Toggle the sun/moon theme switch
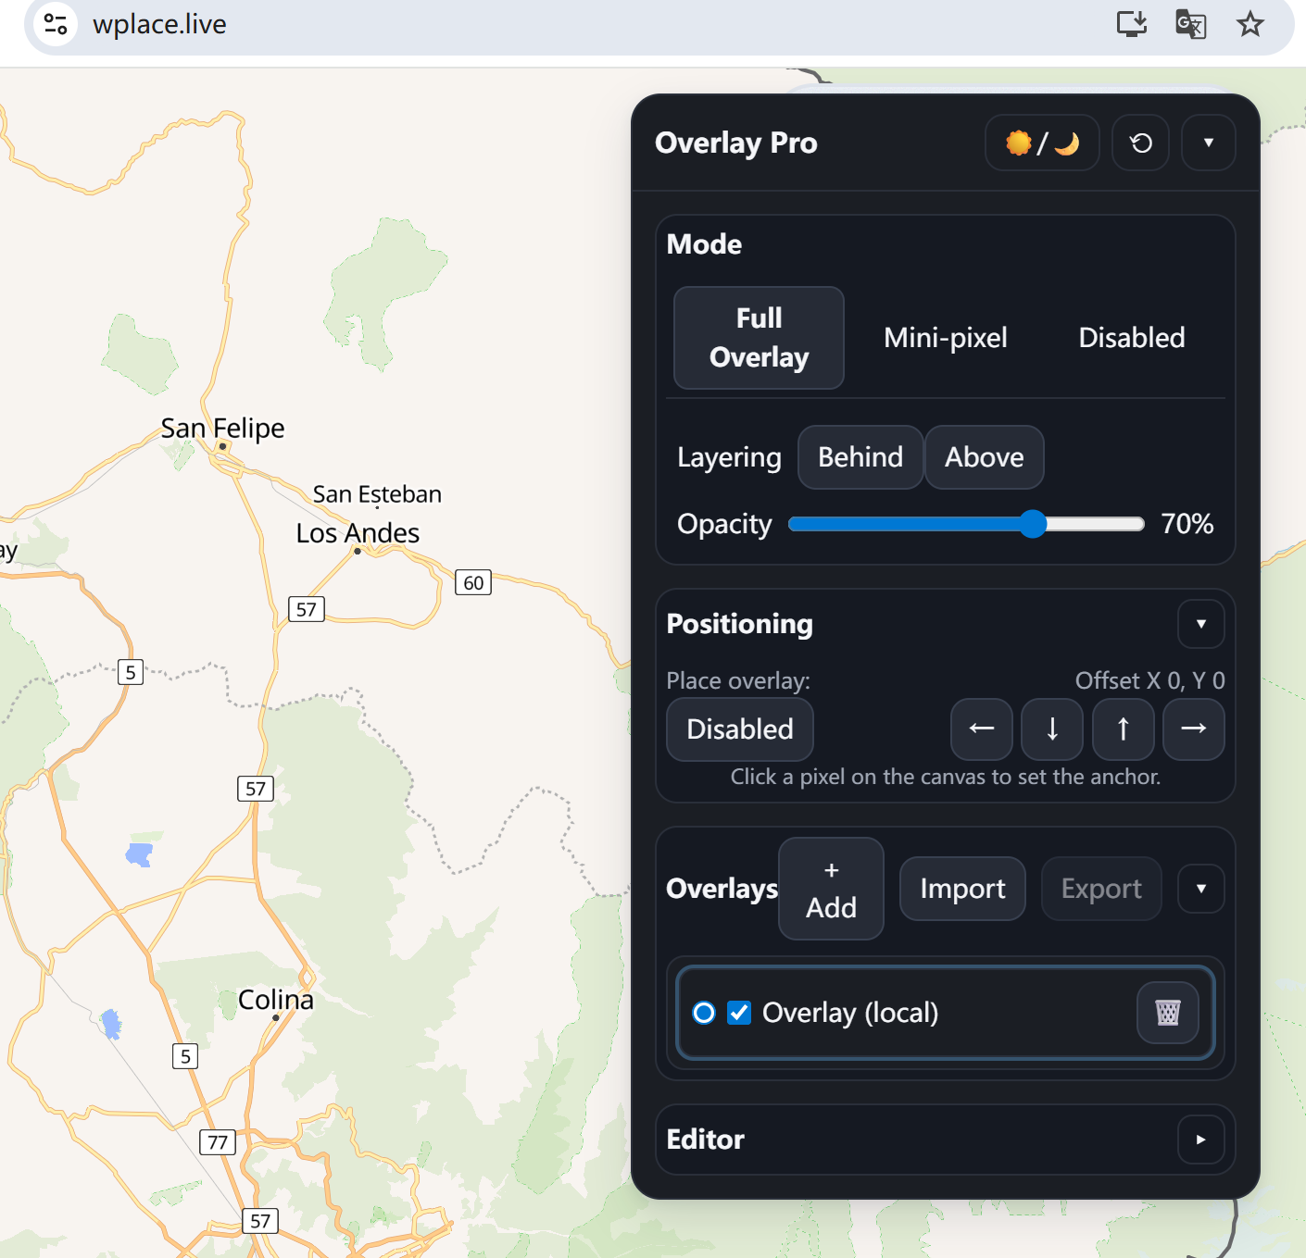Screen dimensions: 1306x1258 (1041, 143)
